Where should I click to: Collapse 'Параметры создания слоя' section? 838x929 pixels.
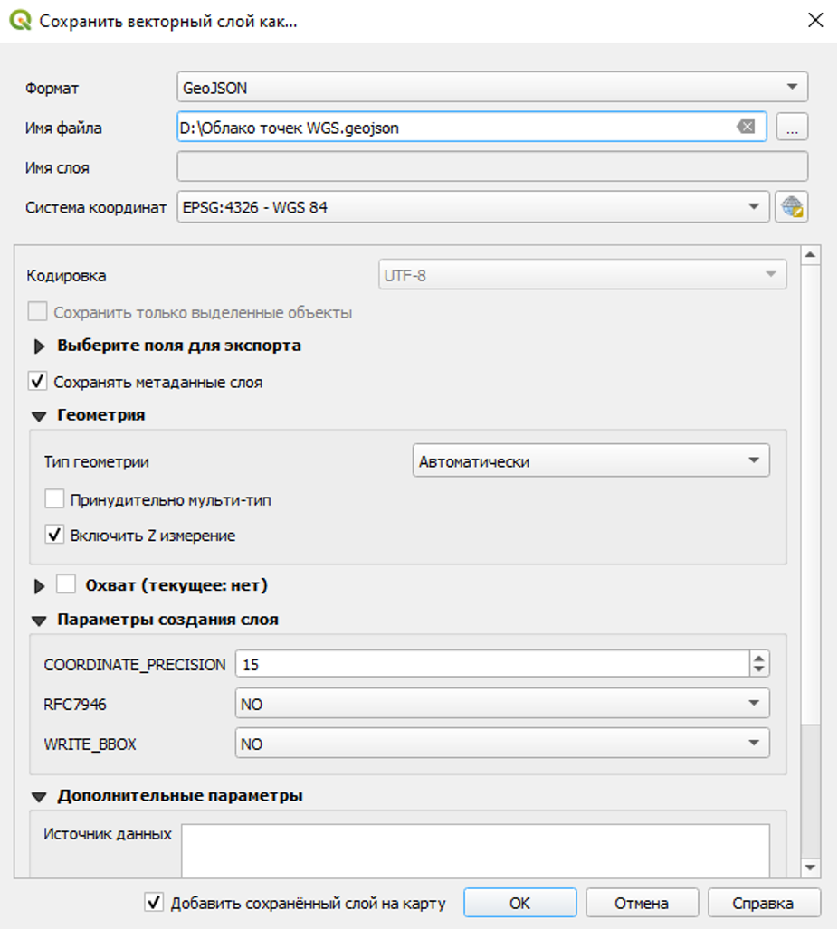(x=39, y=621)
